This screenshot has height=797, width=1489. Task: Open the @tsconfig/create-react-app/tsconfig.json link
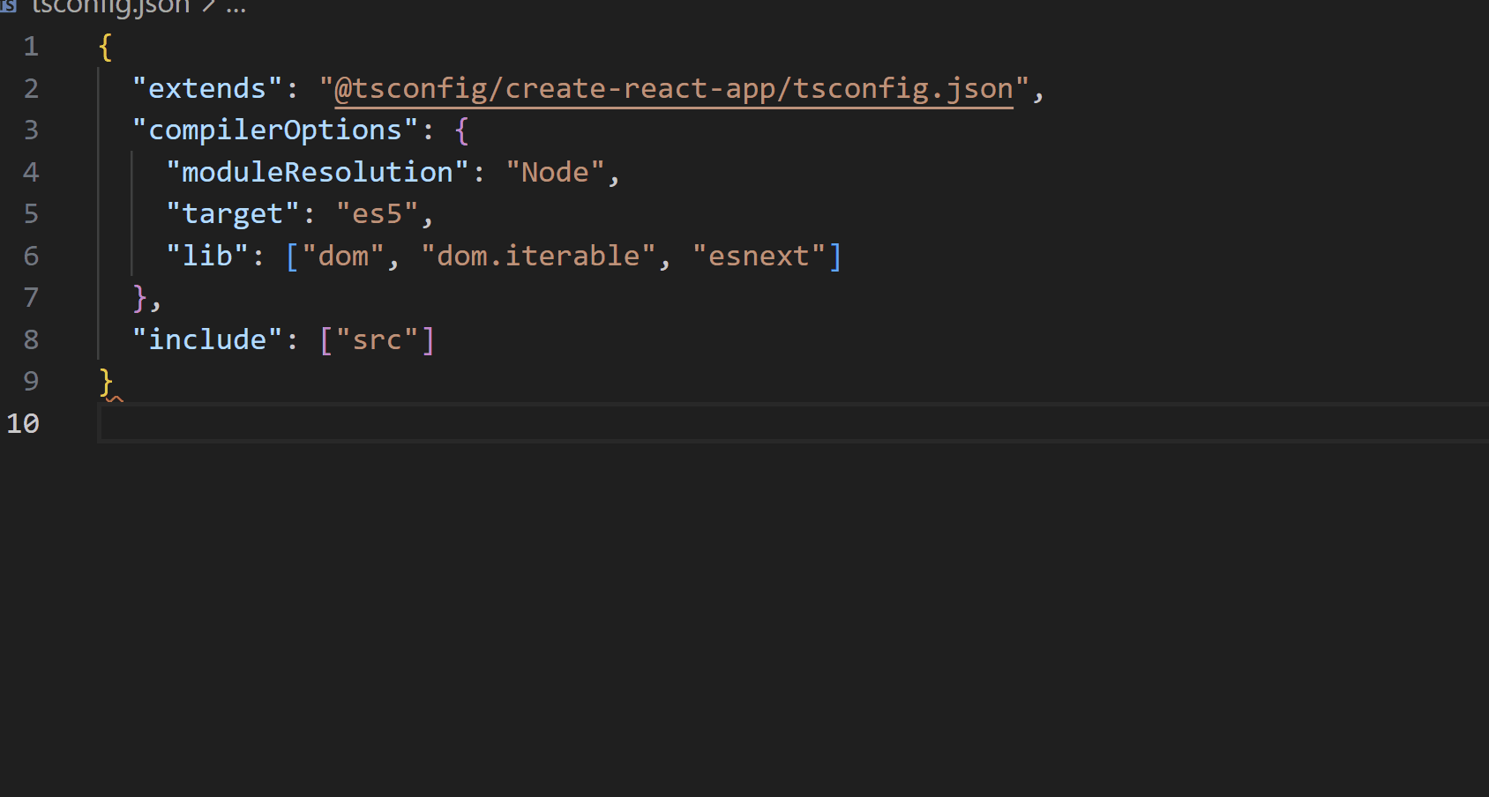(x=673, y=88)
